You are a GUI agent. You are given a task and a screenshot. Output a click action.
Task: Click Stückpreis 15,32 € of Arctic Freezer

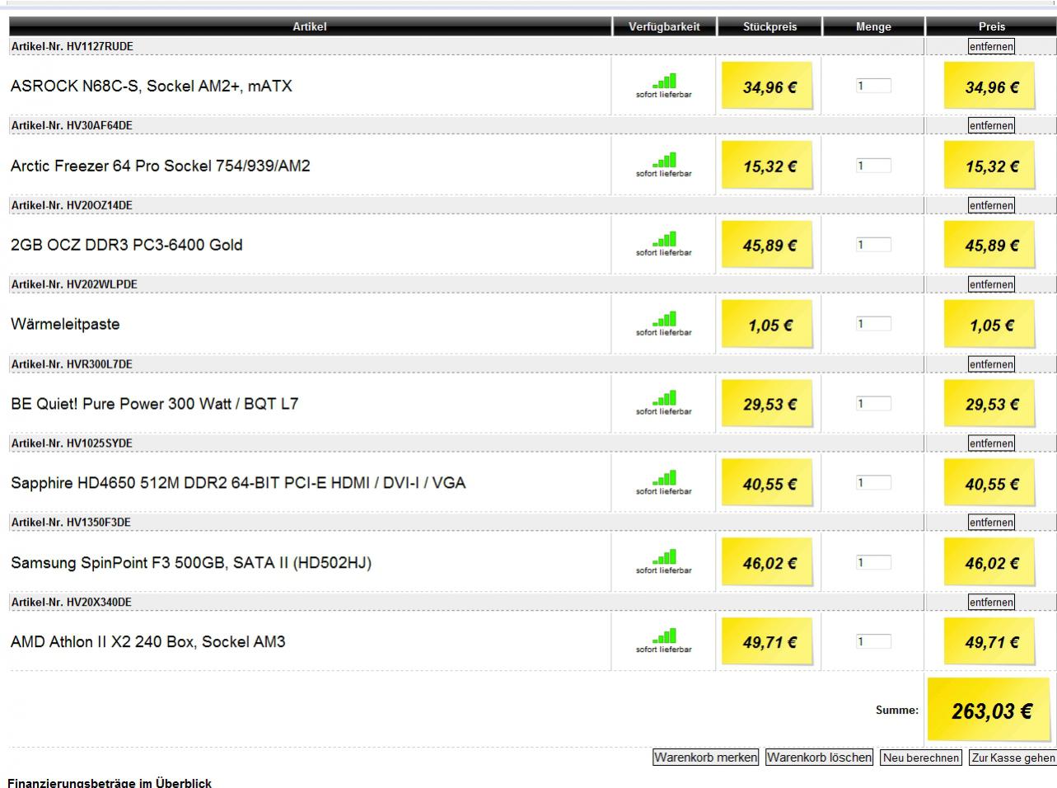[769, 166]
